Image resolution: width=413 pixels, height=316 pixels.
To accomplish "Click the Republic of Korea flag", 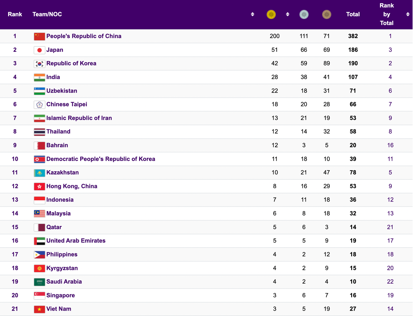I will click(x=40, y=64).
